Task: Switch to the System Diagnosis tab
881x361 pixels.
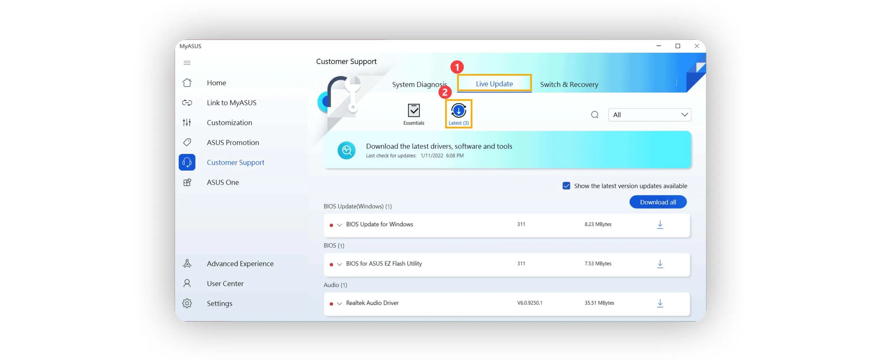Action: 419,84
